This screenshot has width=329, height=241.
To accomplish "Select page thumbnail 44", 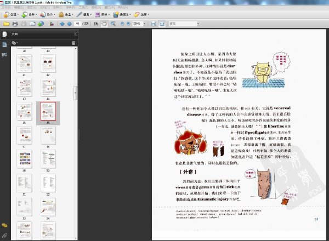I will point(48,88).
